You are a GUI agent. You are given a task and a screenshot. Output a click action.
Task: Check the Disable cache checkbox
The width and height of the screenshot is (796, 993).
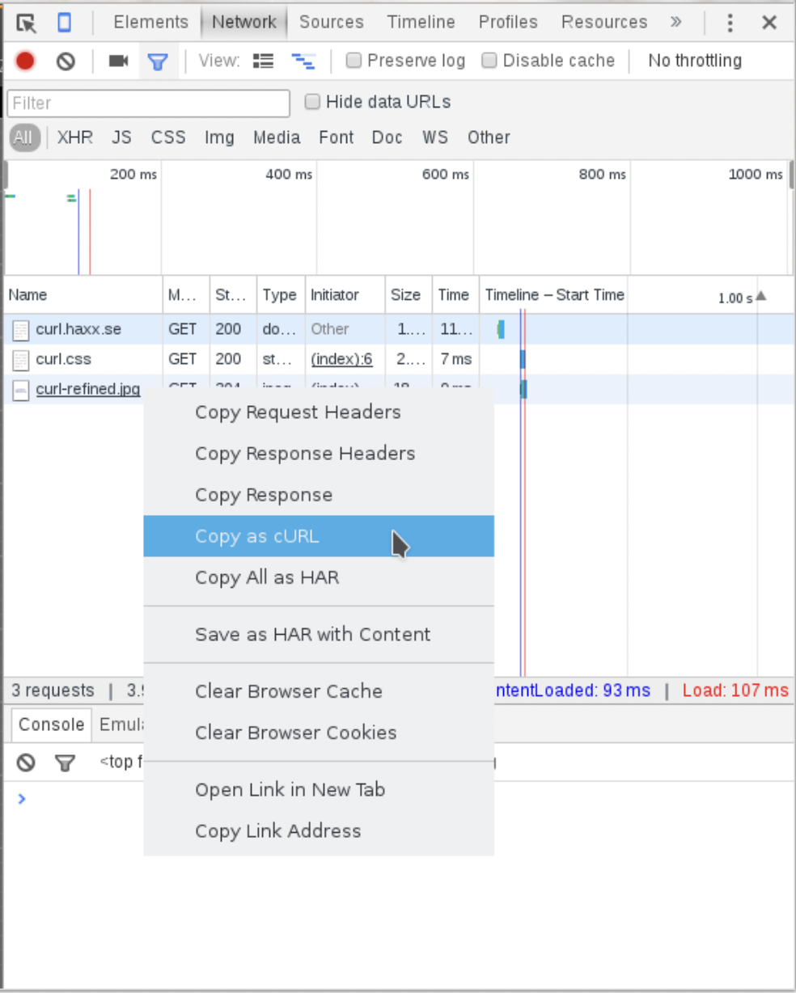[x=489, y=61]
